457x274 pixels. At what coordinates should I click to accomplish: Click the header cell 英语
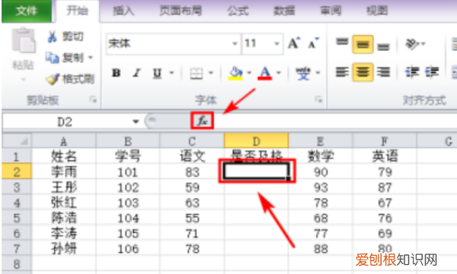click(x=385, y=156)
